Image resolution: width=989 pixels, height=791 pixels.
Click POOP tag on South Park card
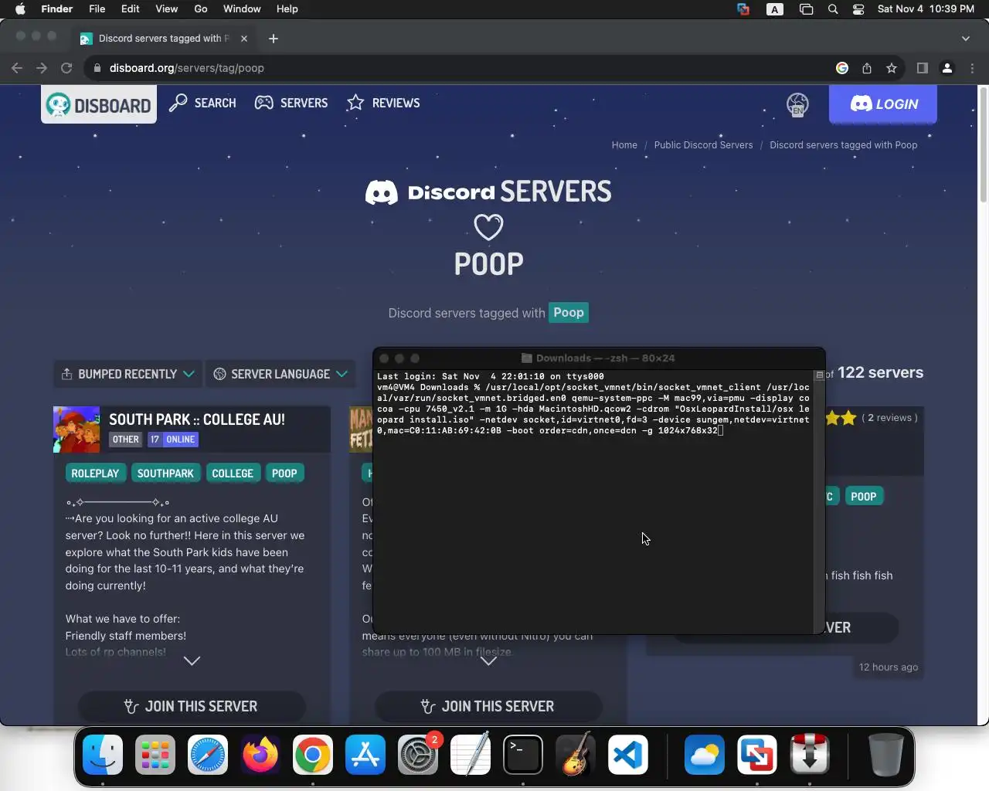(x=284, y=474)
